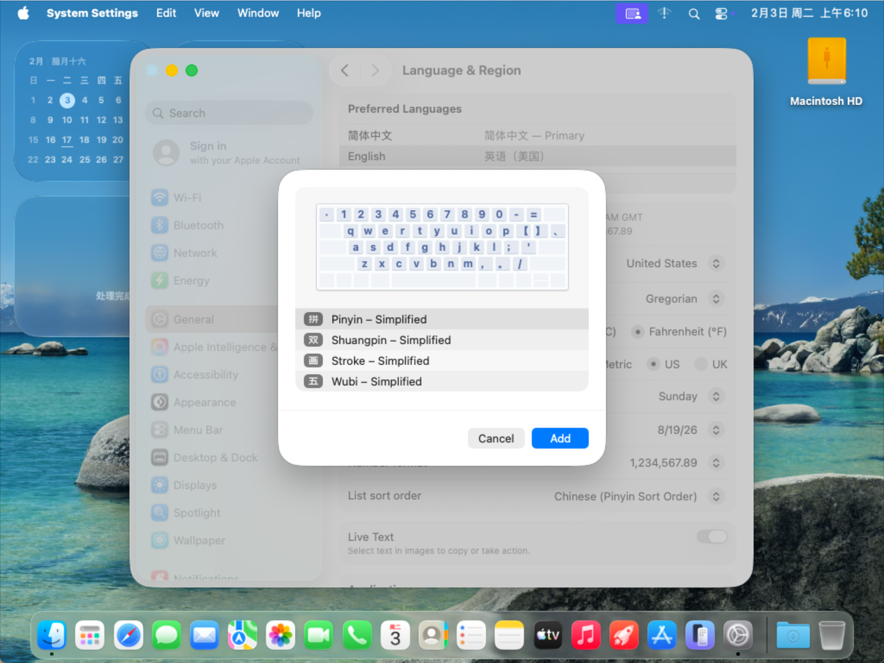Launch Safari from the Dock

128,635
